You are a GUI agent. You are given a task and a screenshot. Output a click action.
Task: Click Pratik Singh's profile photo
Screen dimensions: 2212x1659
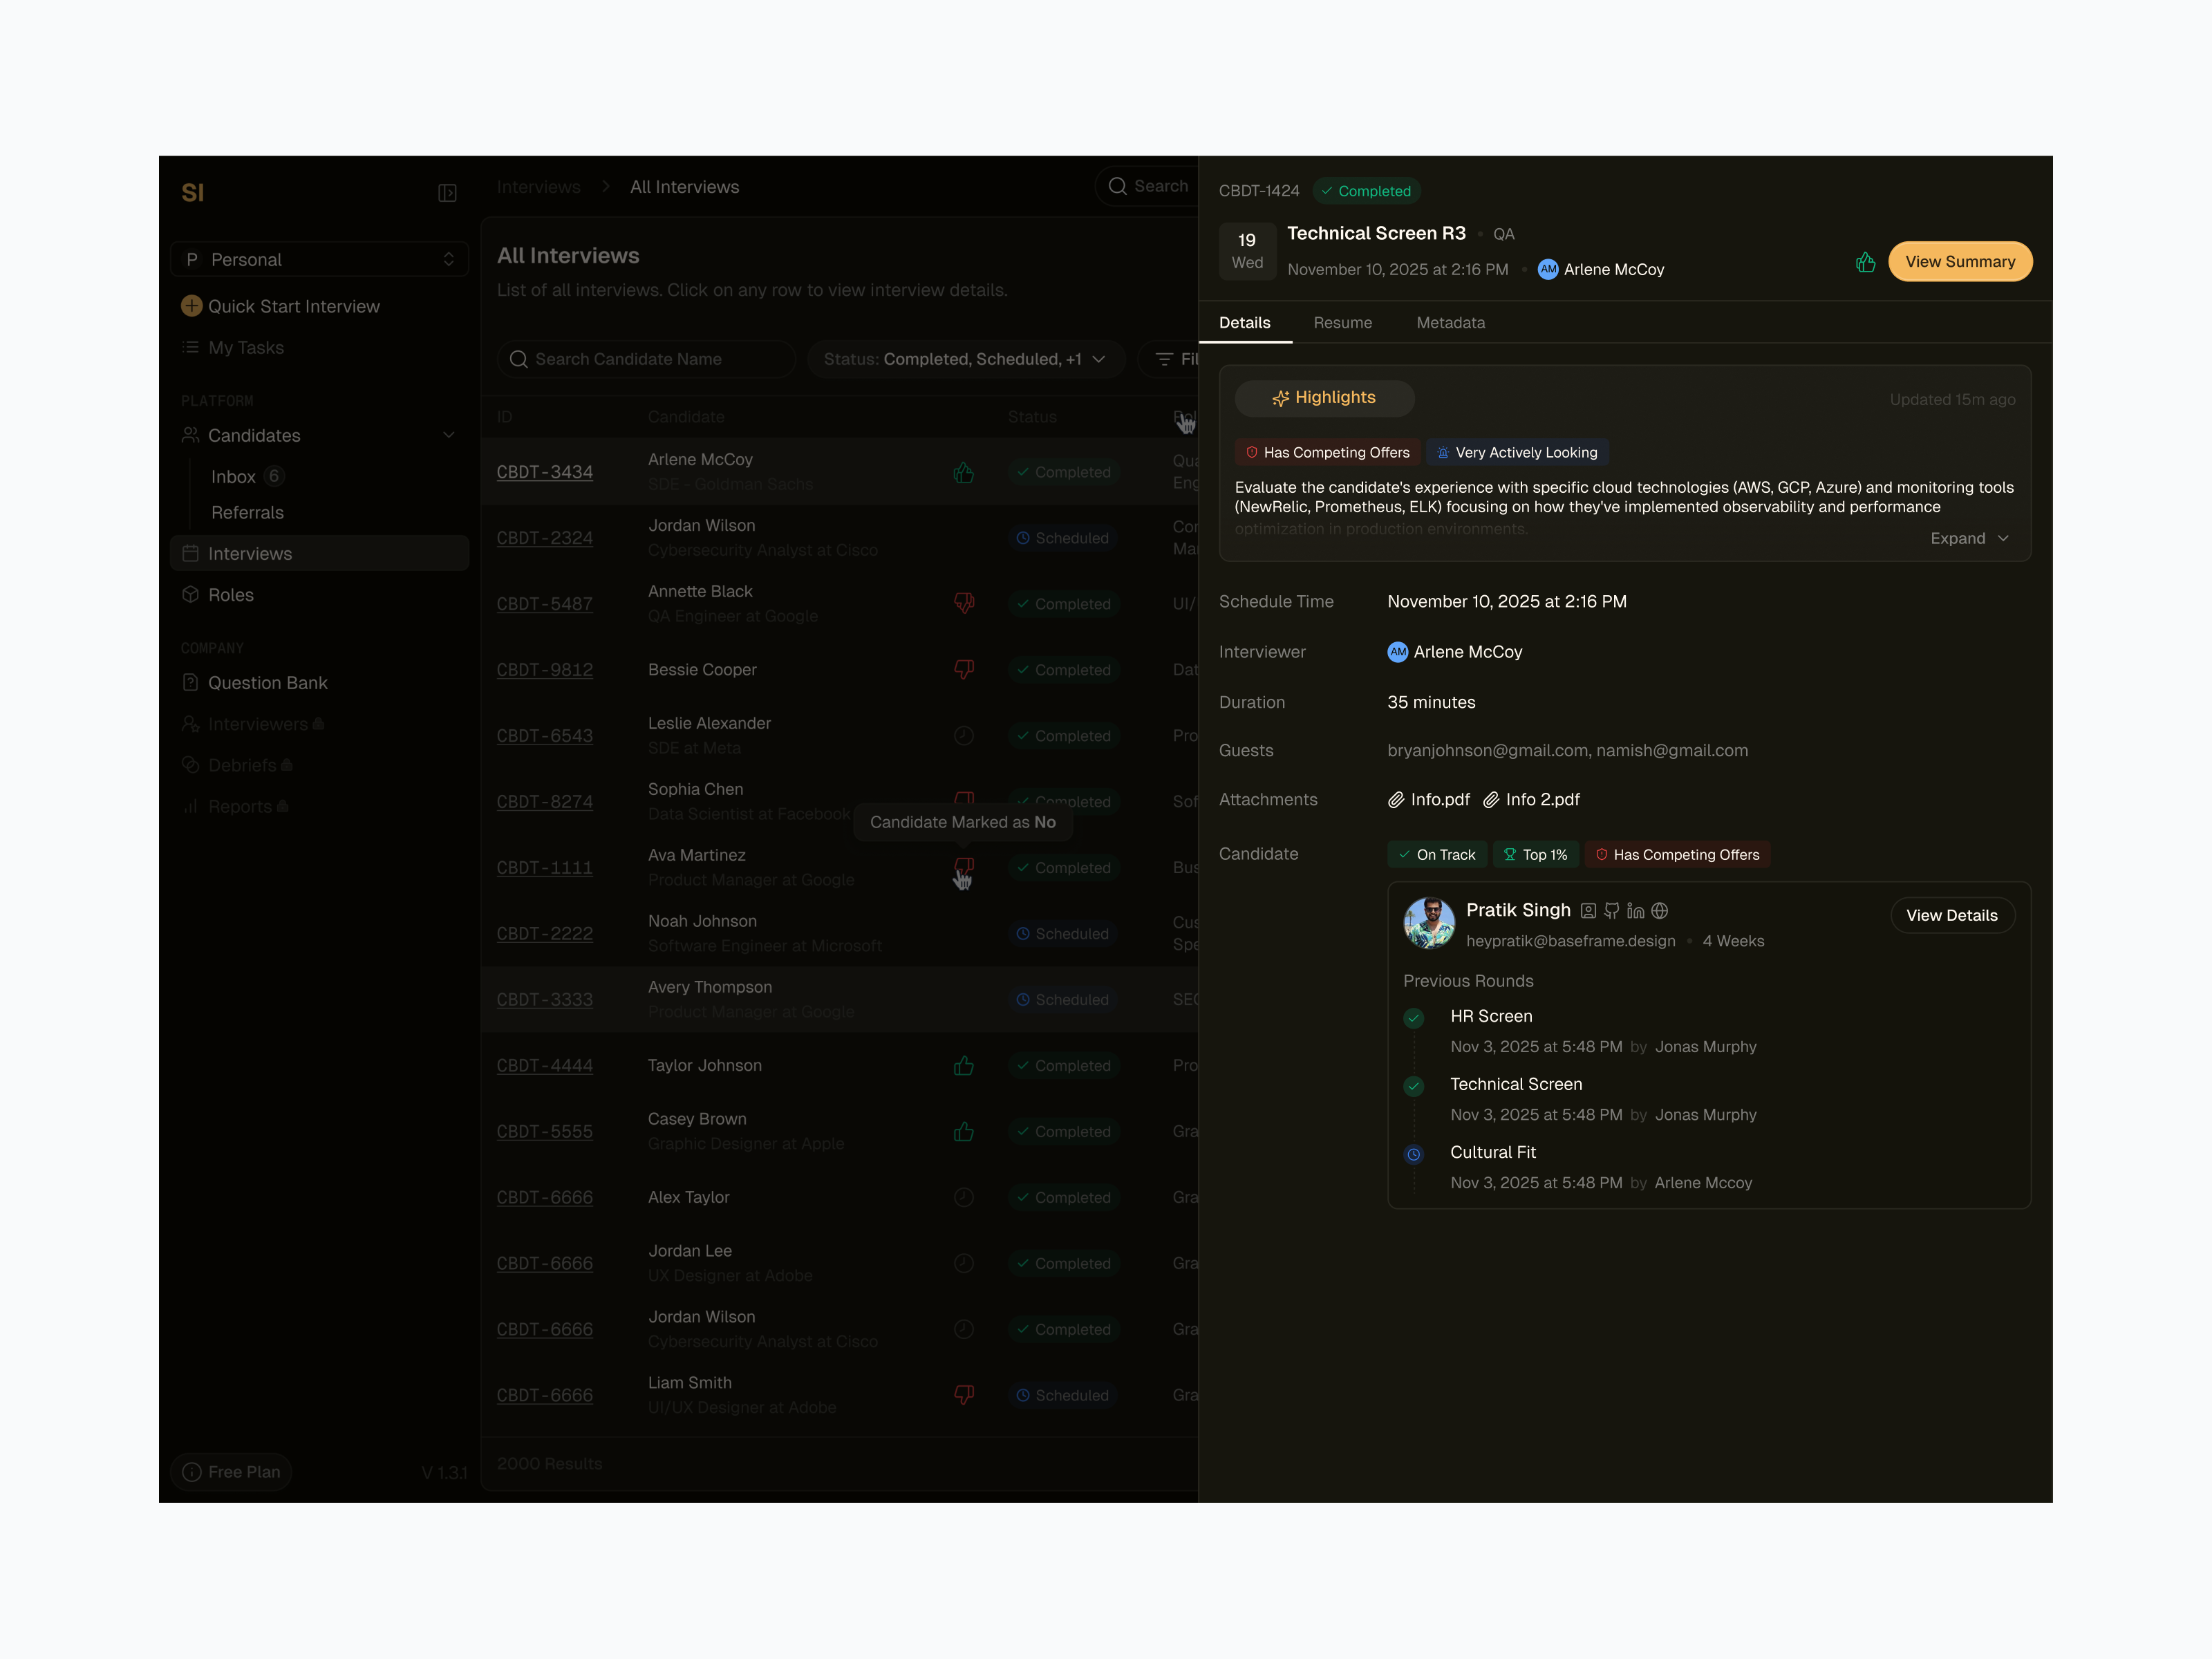[1429, 923]
